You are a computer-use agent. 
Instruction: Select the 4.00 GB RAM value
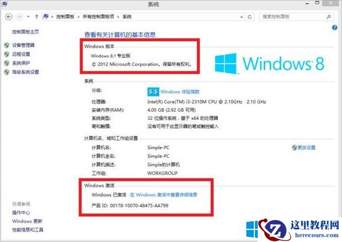pos(172,110)
